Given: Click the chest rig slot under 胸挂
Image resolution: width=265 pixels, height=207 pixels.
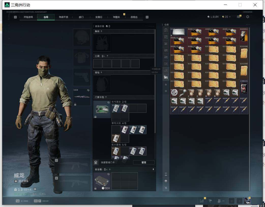Looking at the screenshot, I should (x=102, y=43).
